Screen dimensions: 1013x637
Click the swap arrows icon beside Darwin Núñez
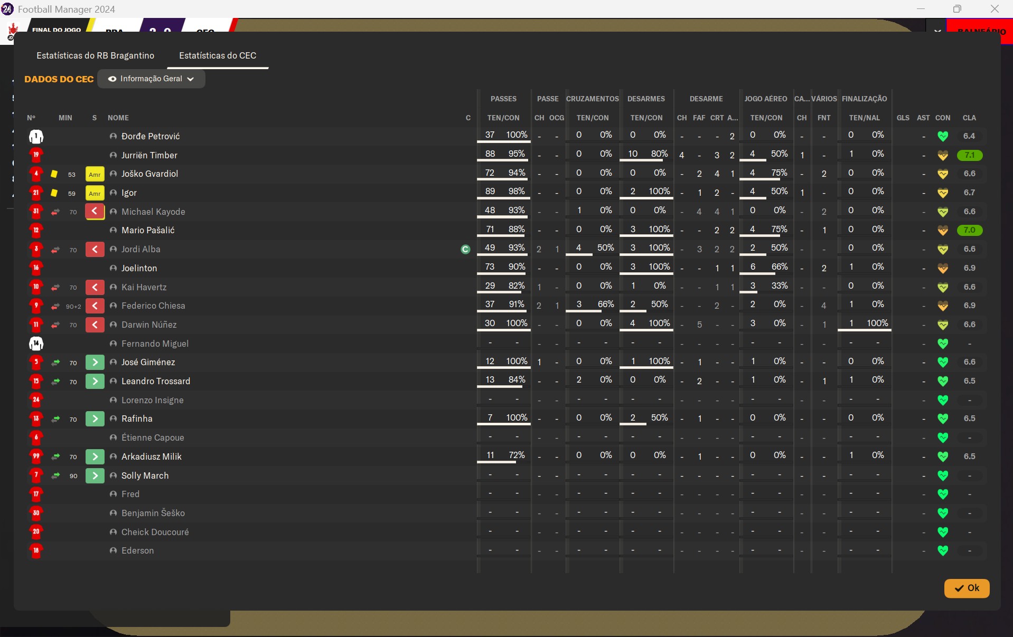(55, 325)
